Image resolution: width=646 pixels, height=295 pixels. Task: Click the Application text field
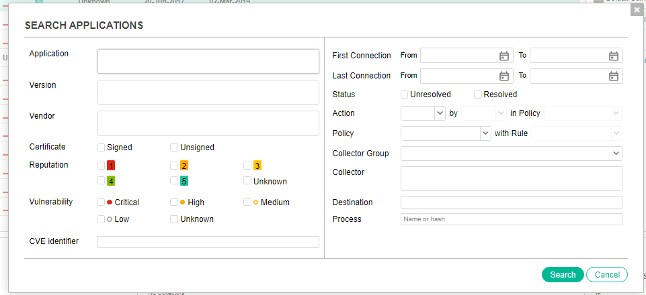[x=208, y=61]
